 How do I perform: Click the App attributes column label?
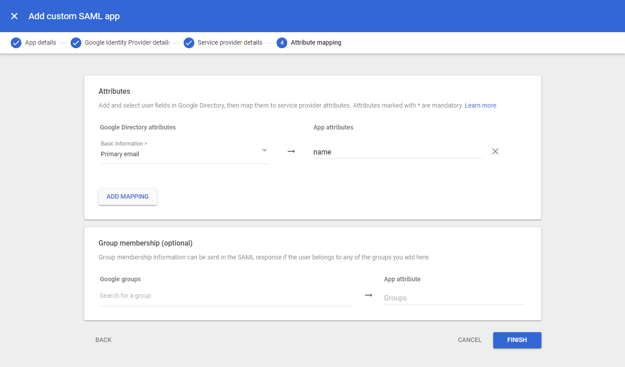(333, 127)
